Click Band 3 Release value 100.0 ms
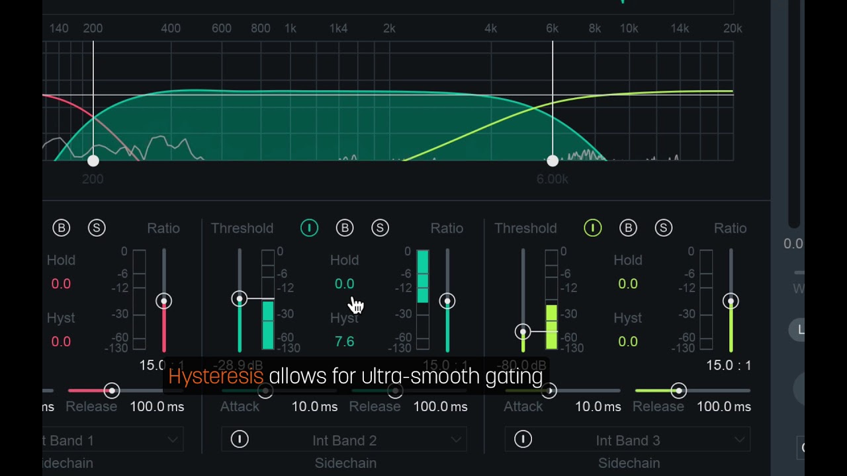The height and width of the screenshot is (476, 847). pyautogui.click(x=723, y=407)
